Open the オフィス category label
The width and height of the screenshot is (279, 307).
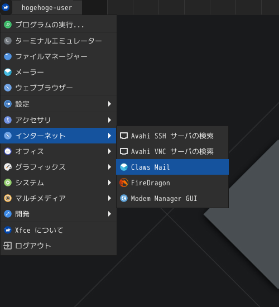click(x=30, y=151)
